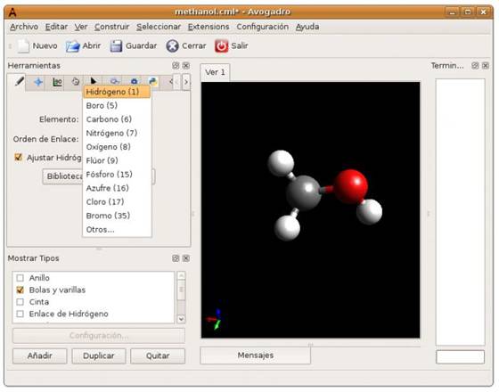
Task: Click display types list scrollbar up arrow
Action: 181,275
